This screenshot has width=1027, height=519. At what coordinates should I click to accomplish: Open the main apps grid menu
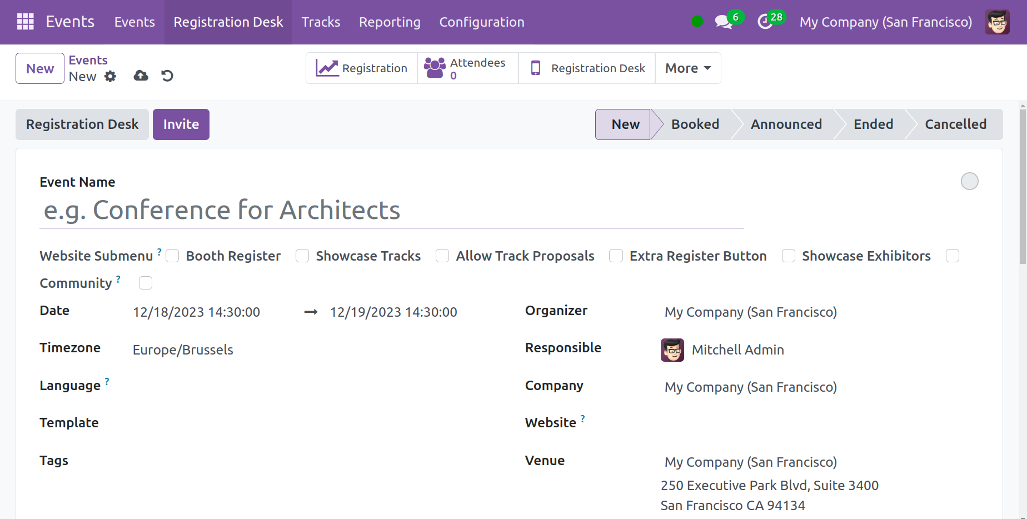pyautogui.click(x=25, y=22)
